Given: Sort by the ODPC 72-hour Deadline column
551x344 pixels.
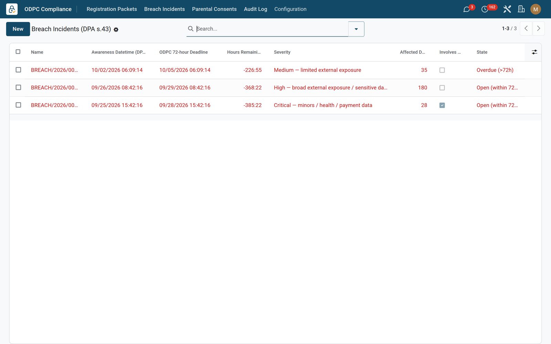Looking at the screenshot, I should (x=184, y=52).
